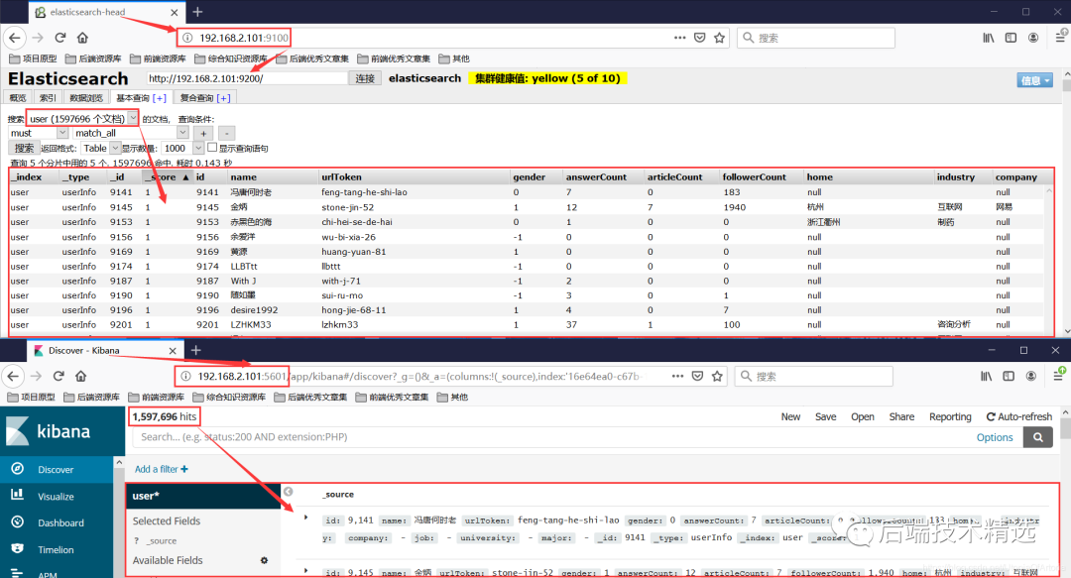This screenshot has height=578, width=1071.
Task: Go back in the Kibana browser window
Action: 14,376
